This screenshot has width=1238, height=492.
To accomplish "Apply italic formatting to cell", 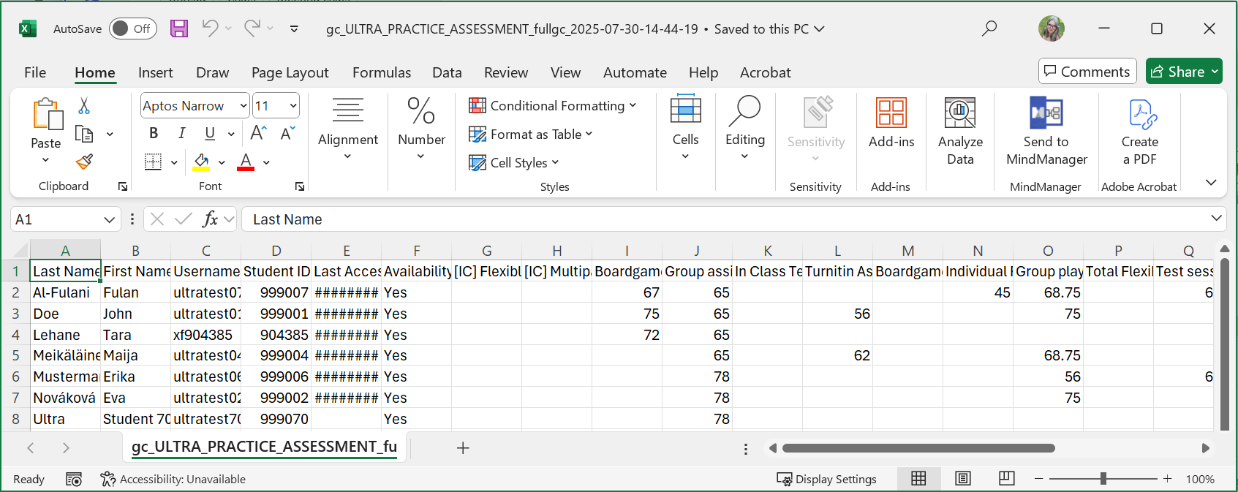I will (x=181, y=133).
